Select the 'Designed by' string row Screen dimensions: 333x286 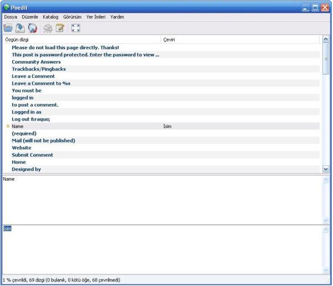(27, 169)
